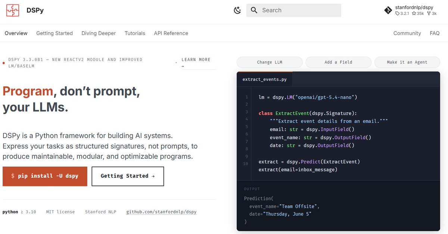Click the "Prediction(" output line
Screen dimensions: 448x234
click(259, 198)
